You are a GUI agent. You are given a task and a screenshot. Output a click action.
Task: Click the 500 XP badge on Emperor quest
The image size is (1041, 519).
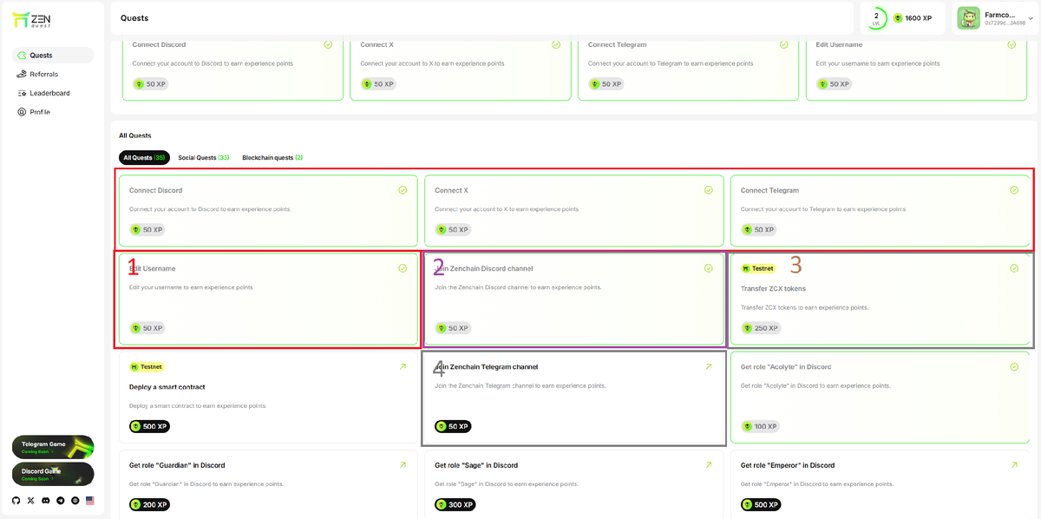(x=760, y=504)
